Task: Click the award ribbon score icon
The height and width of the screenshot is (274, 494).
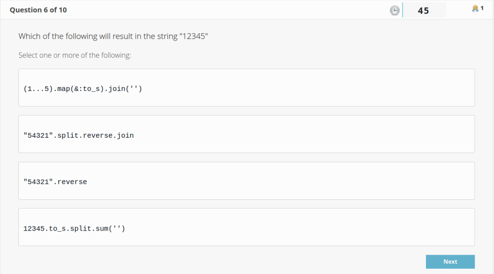Action: [x=475, y=8]
